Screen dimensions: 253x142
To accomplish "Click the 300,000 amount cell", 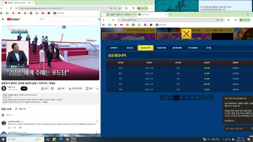I will tap(207, 84).
